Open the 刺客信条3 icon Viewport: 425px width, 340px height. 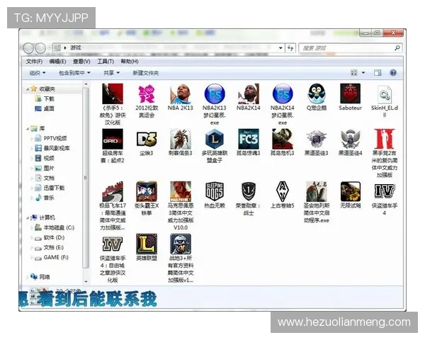(181, 139)
